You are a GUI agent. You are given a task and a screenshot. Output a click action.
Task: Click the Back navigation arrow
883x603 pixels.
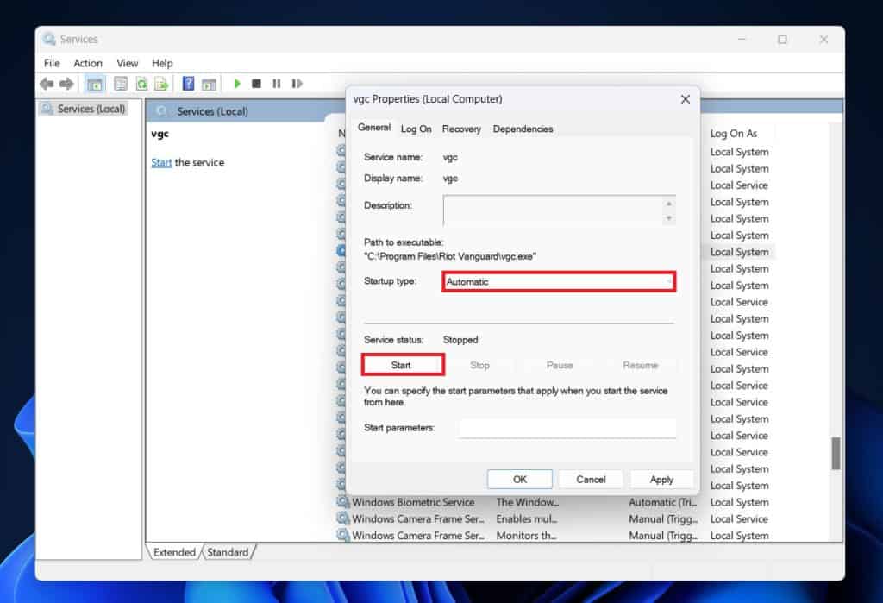[x=46, y=84]
